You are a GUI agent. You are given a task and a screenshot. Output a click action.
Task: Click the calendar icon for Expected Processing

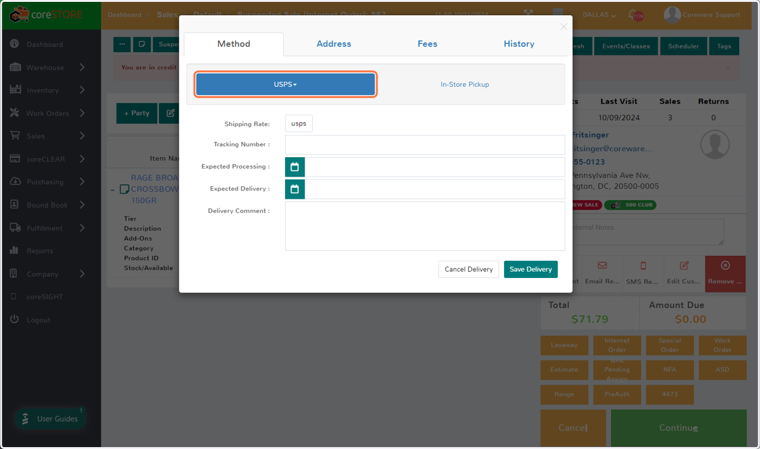point(294,167)
